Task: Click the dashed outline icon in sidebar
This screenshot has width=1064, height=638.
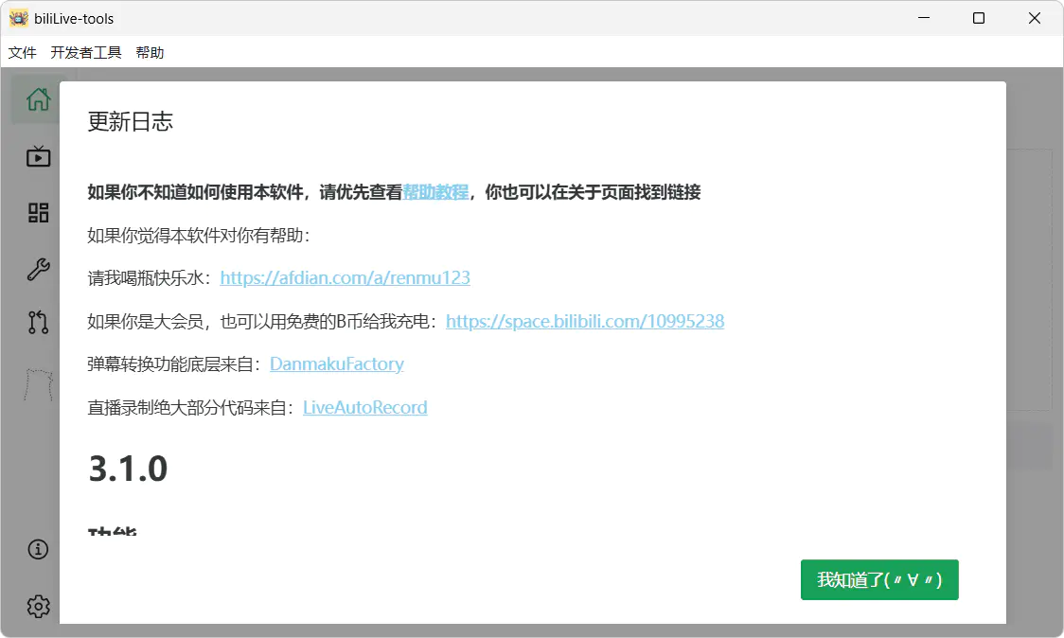Action: coord(38,379)
